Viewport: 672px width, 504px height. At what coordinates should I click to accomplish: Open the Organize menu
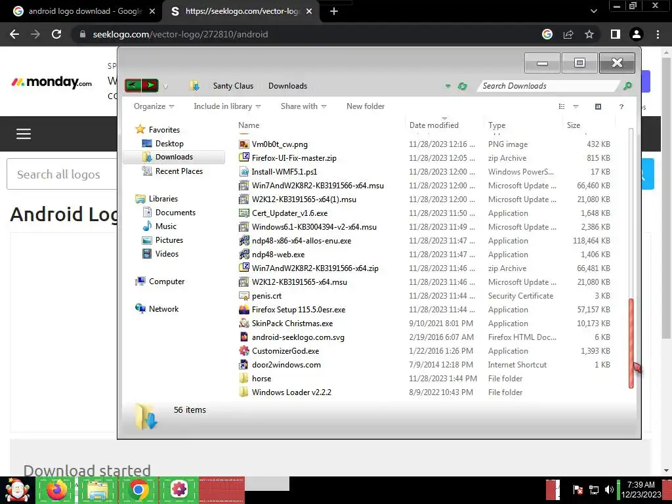154,106
